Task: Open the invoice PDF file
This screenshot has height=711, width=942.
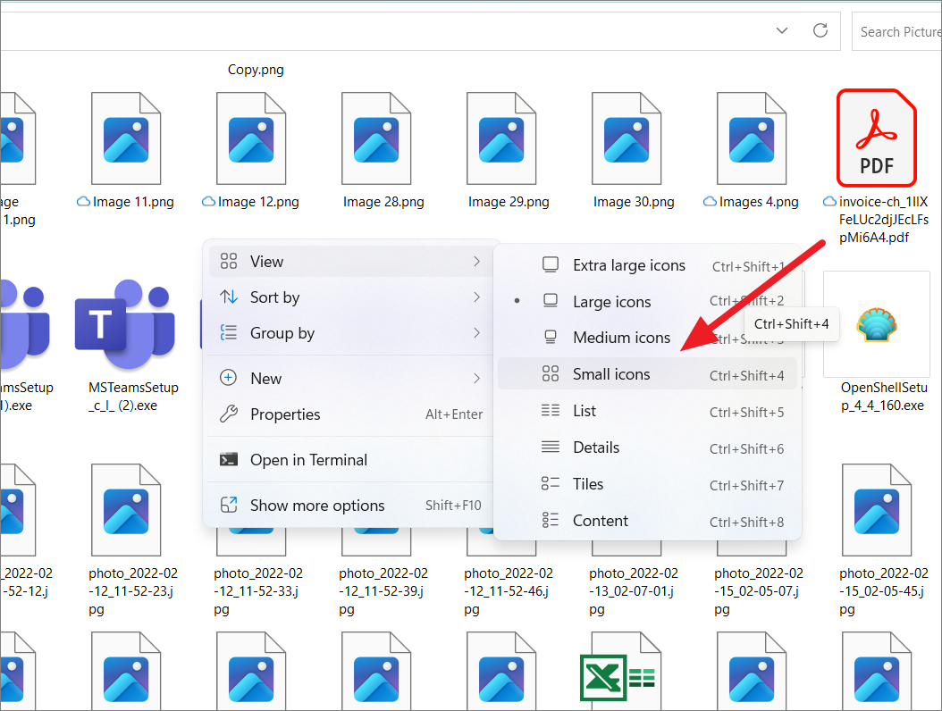Action: tap(876, 138)
